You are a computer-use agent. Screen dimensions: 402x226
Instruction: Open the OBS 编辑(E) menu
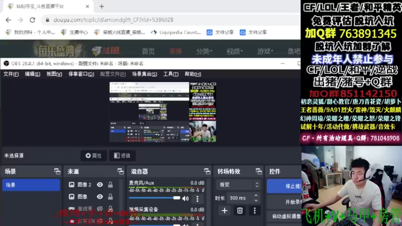coord(33,74)
